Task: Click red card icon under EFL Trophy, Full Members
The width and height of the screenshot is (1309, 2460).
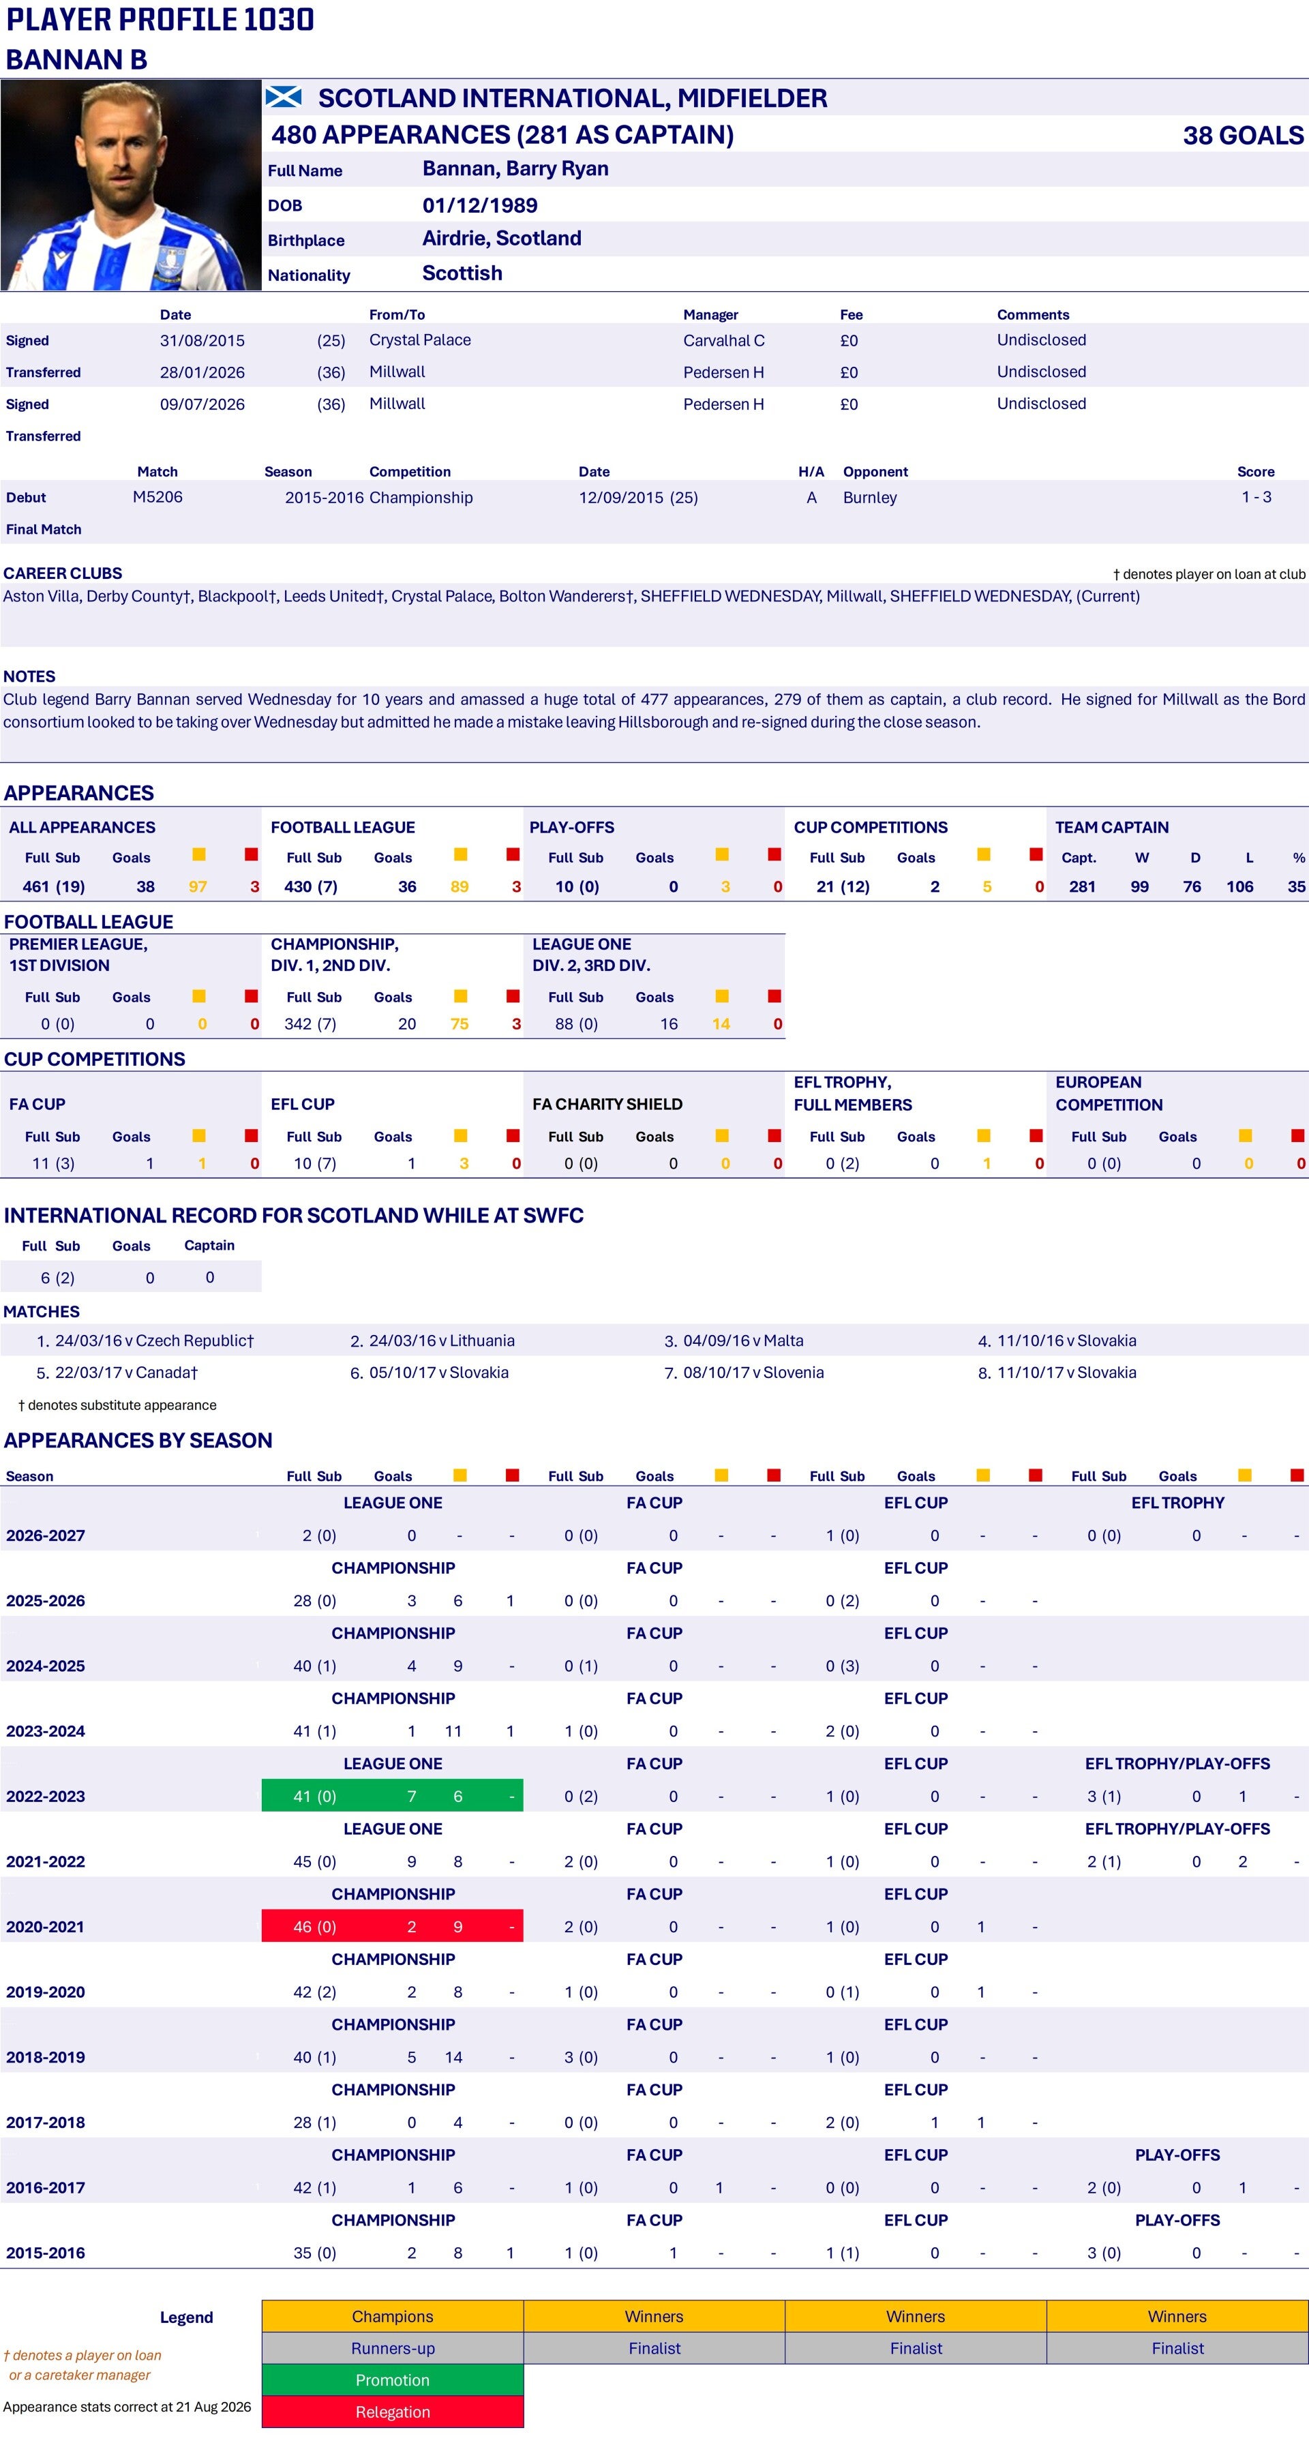Action: (1036, 1135)
